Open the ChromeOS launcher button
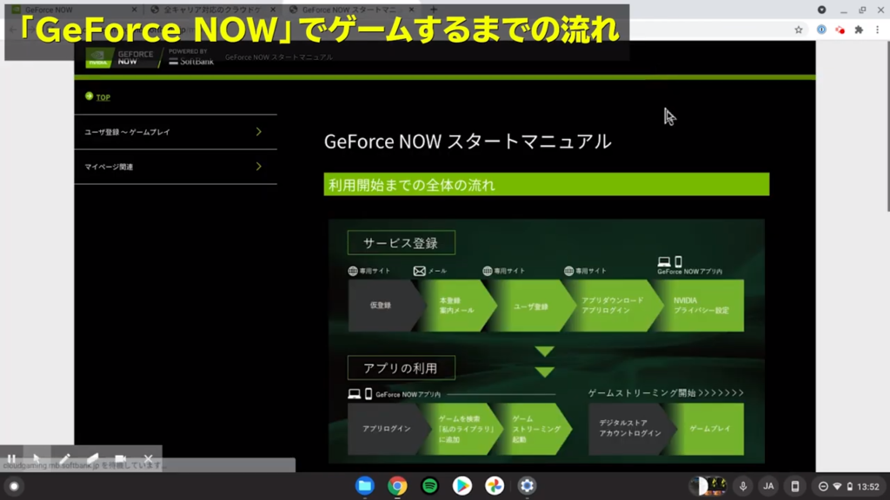 13,486
